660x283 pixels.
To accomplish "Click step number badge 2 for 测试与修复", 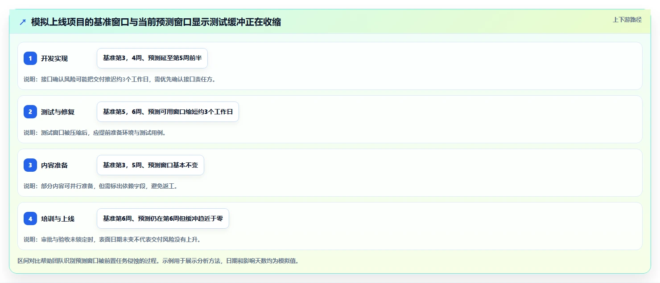I will click(30, 112).
